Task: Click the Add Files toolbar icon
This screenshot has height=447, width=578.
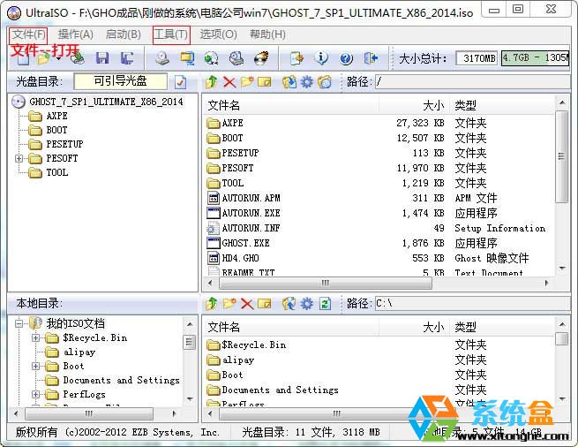Action: (x=297, y=58)
